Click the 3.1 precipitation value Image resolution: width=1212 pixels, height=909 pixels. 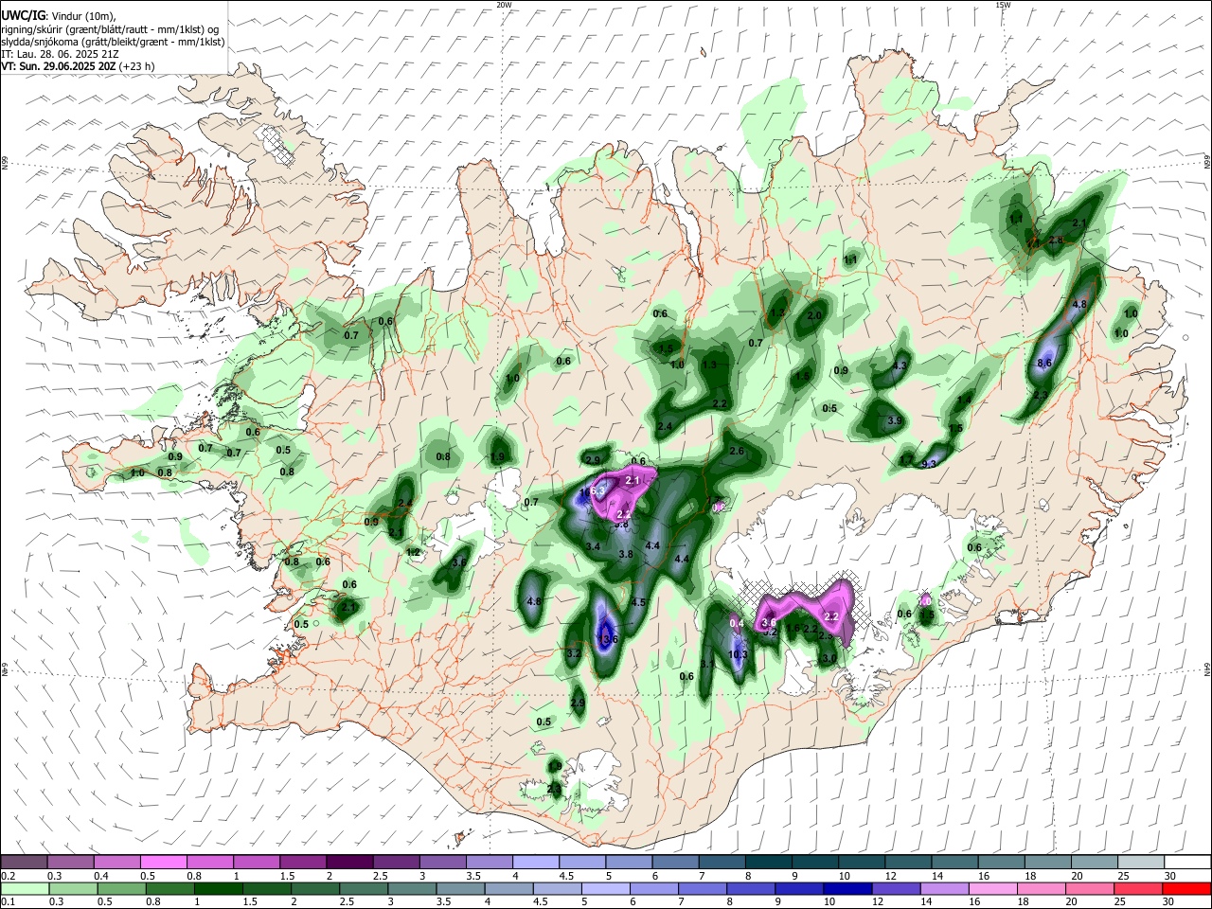pyautogui.click(x=707, y=664)
